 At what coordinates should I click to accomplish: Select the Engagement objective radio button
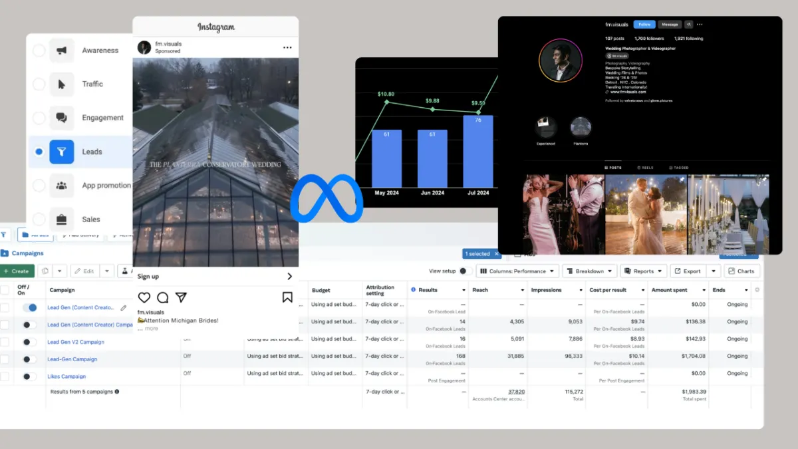[x=39, y=118]
